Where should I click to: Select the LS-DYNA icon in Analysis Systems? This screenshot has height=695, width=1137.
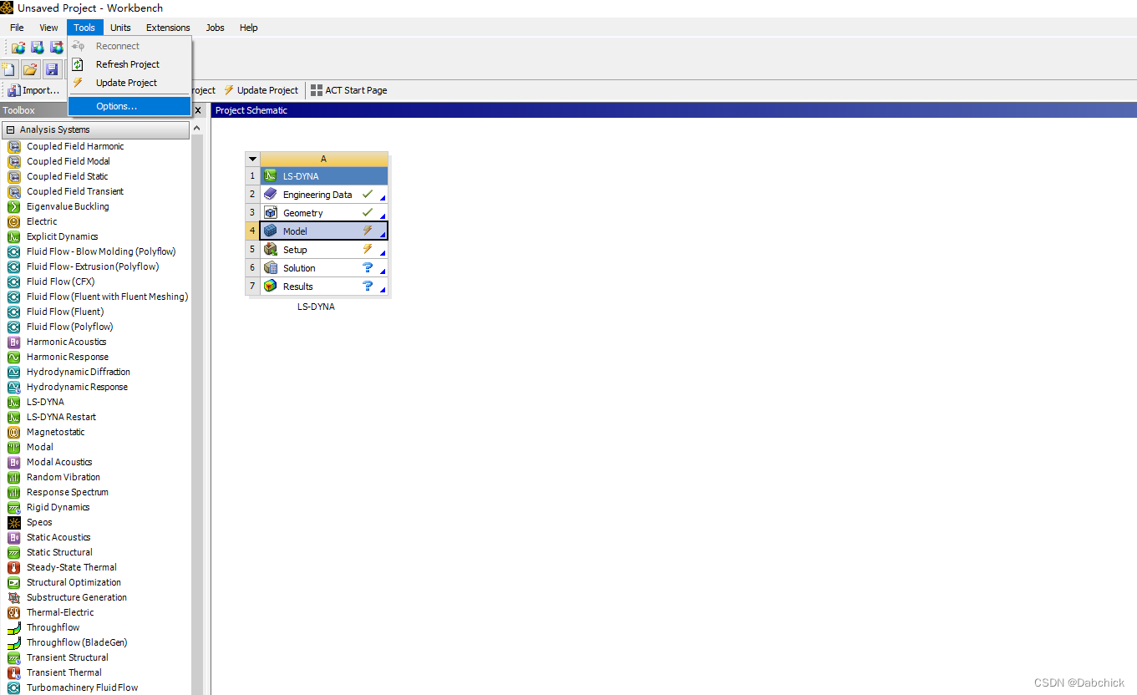coord(15,402)
